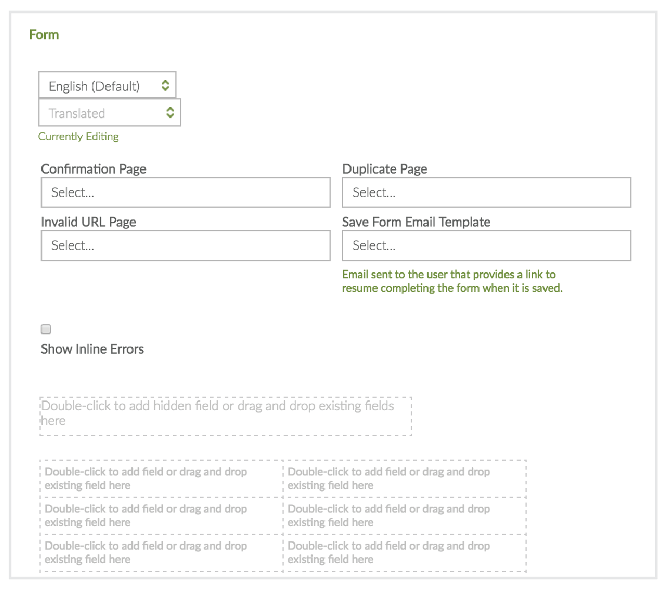Screen dimensions: 672x592
Task: Click the green Form section heading
Action: (x=44, y=35)
